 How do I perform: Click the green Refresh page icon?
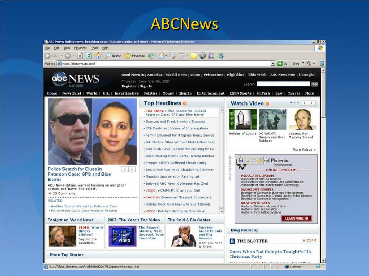click(x=89, y=56)
